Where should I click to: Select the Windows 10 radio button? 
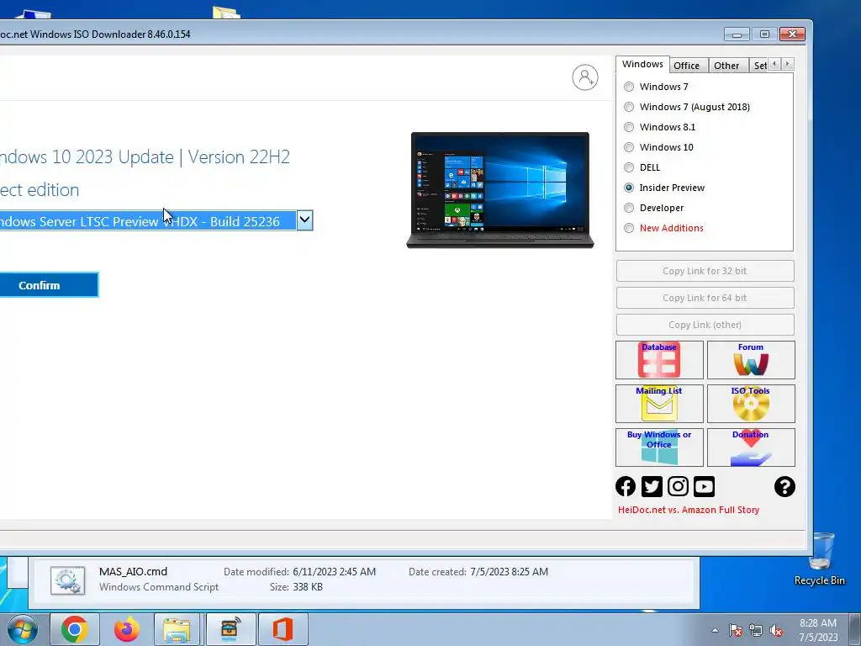(x=629, y=147)
